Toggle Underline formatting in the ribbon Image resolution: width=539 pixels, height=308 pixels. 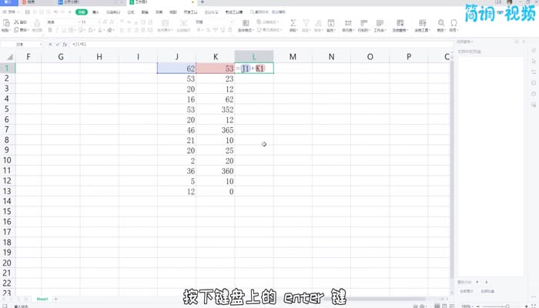click(x=63, y=31)
